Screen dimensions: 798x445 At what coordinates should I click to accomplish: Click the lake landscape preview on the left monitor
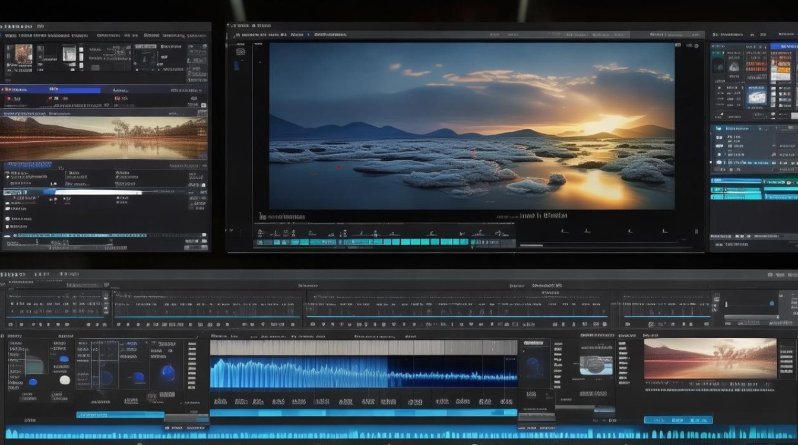click(x=104, y=138)
